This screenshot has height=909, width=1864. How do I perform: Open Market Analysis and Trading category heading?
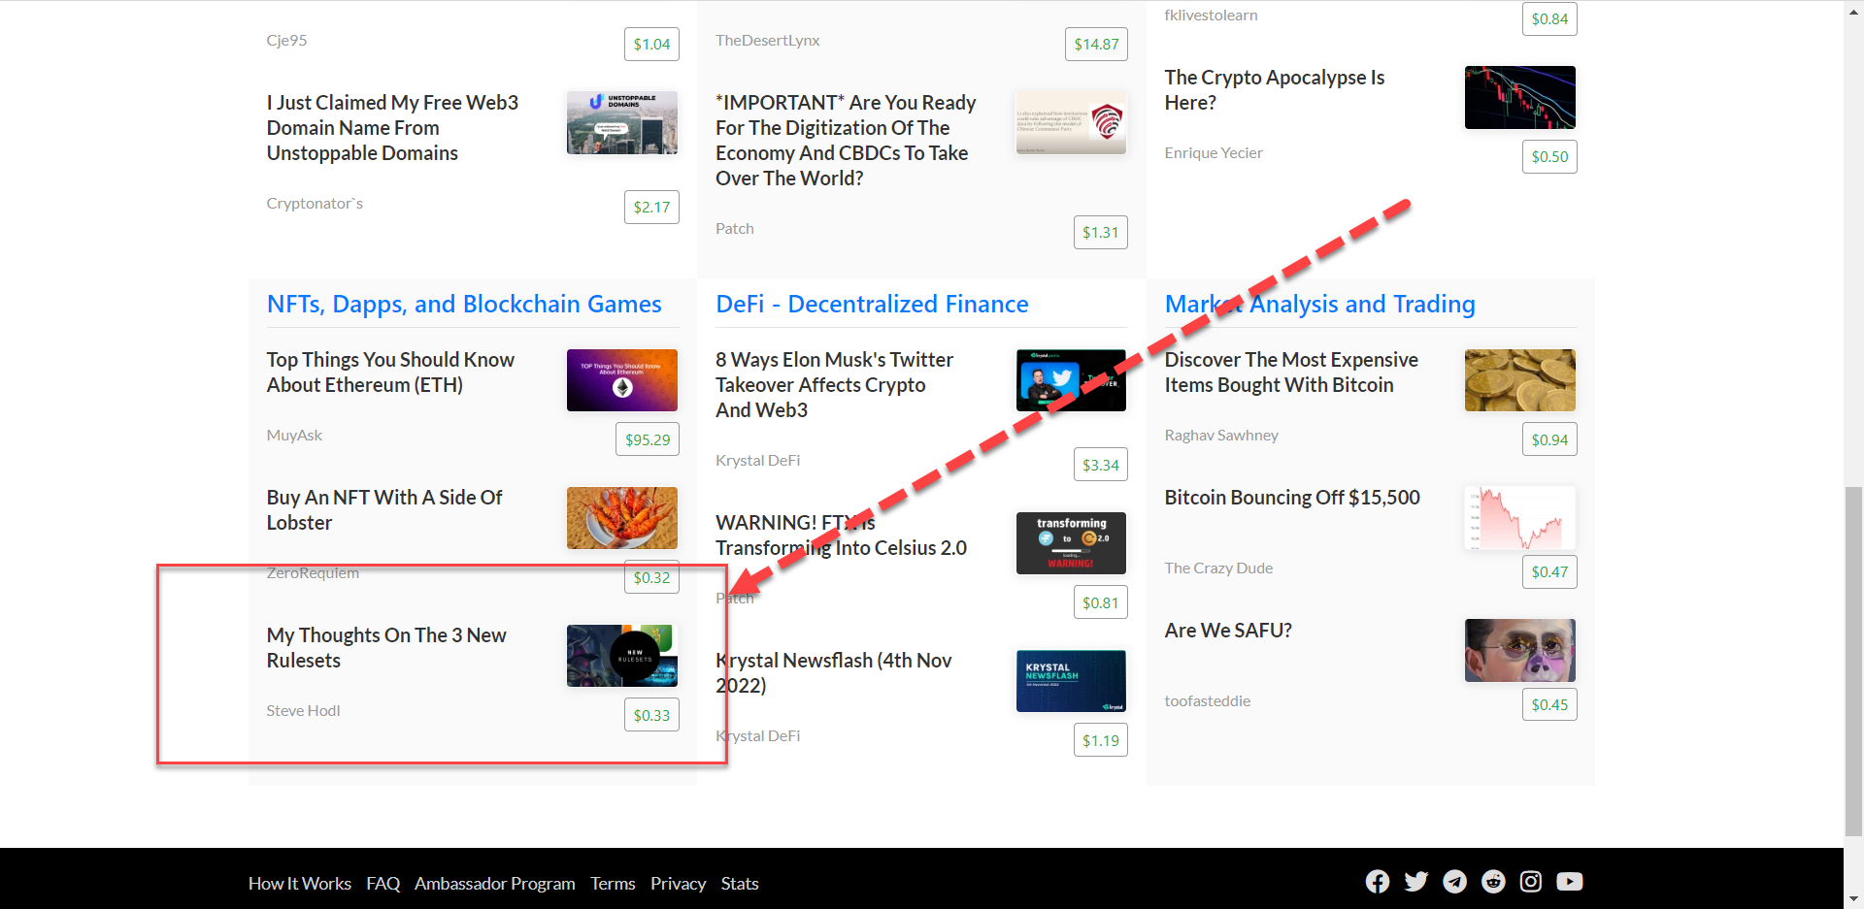(x=1320, y=305)
